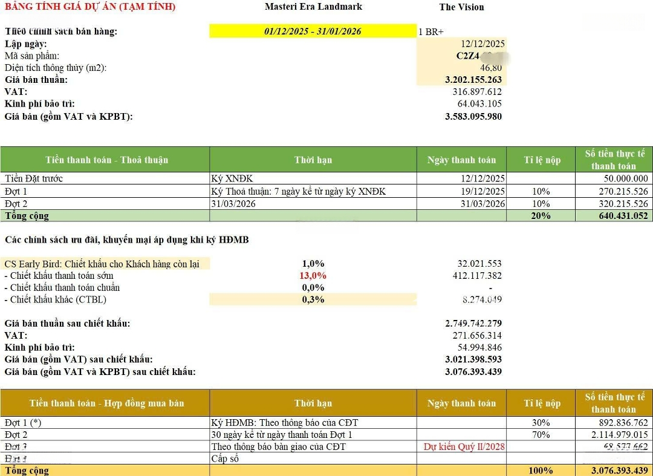
Task: Click the red 'Dự kiến Quý II/2028' text
Action: click(464, 447)
